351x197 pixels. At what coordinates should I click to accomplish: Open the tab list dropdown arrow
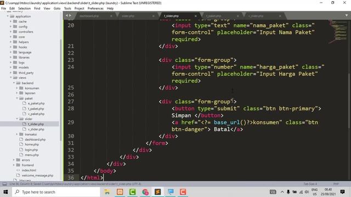(x=346, y=16)
